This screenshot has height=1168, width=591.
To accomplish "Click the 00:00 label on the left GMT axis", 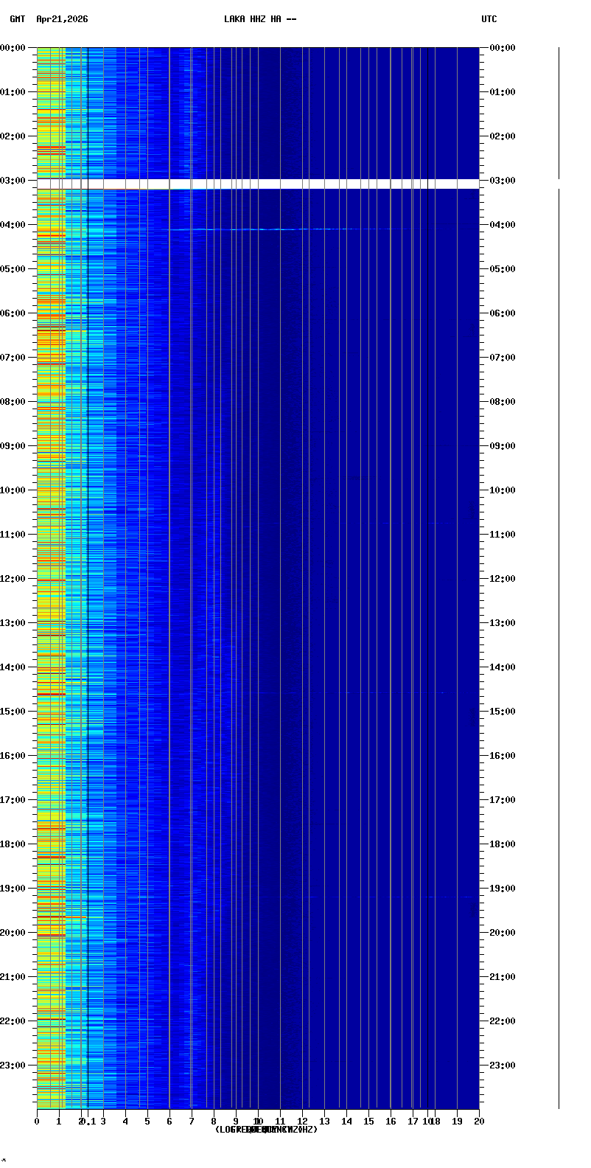I will tap(13, 48).
